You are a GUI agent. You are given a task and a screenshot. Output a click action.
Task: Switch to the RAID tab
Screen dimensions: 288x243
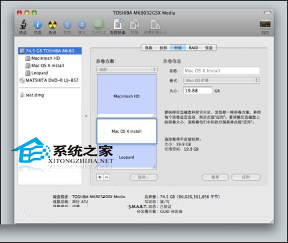click(x=193, y=48)
